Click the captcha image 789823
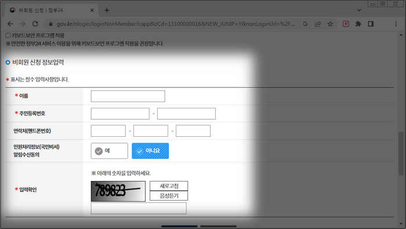The image size is (406, 229). 118,191
